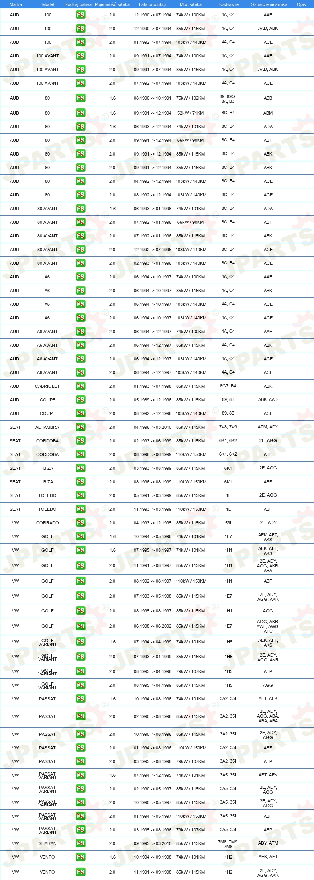Click fuel icon in VW SHARAN row
The width and height of the screenshot is (314, 880).
tap(80, 843)
